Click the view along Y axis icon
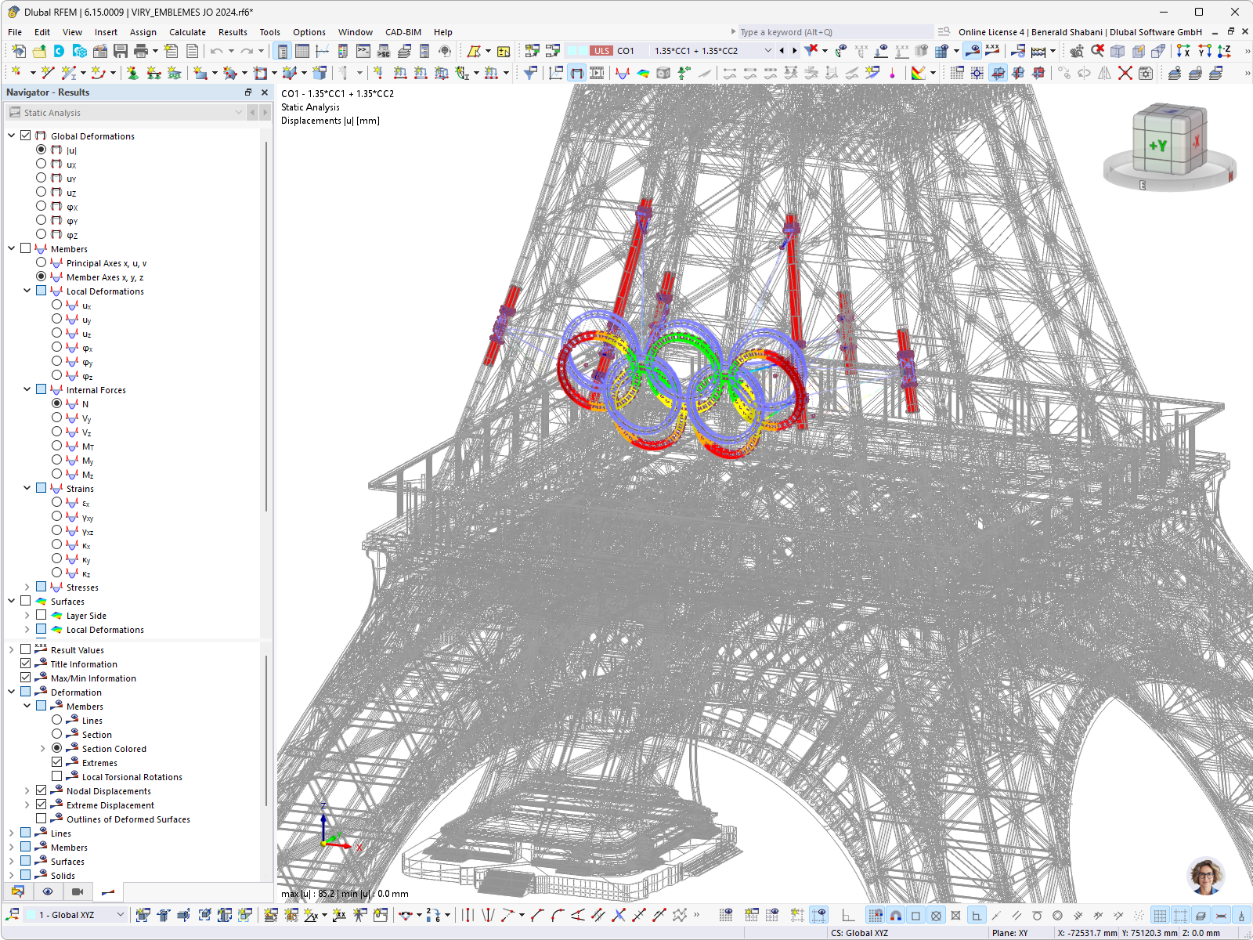Image resolution: width=1253 pixels, height=940 pixels. [x=1204, y=51]
